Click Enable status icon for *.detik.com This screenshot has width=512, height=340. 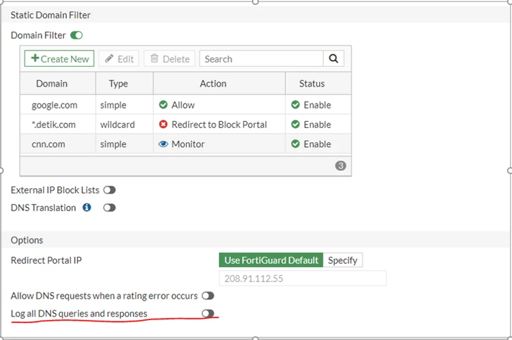point(295,124)
